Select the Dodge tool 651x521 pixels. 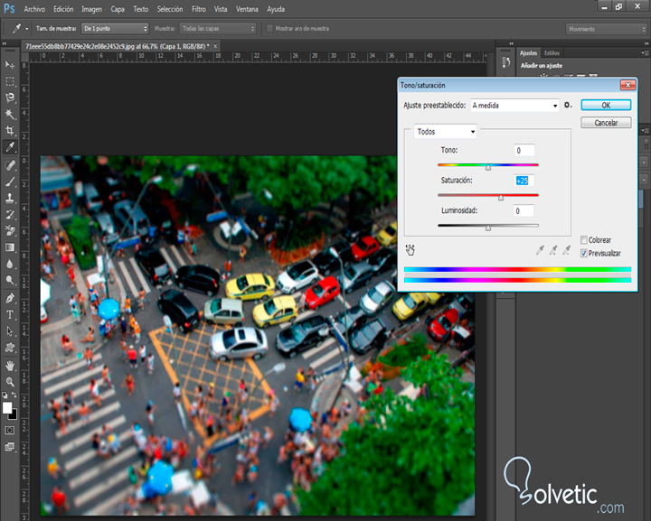click(10, 280)
